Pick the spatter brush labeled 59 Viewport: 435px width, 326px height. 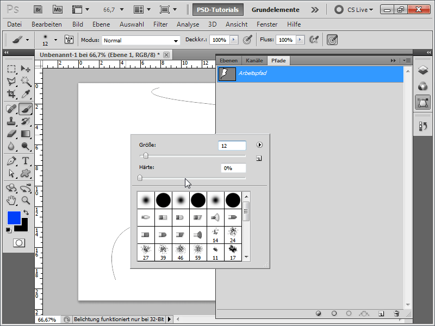click(x=198, y=253)
